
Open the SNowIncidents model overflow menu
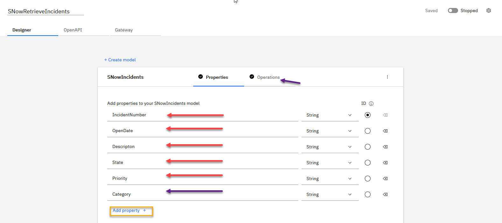387,77
